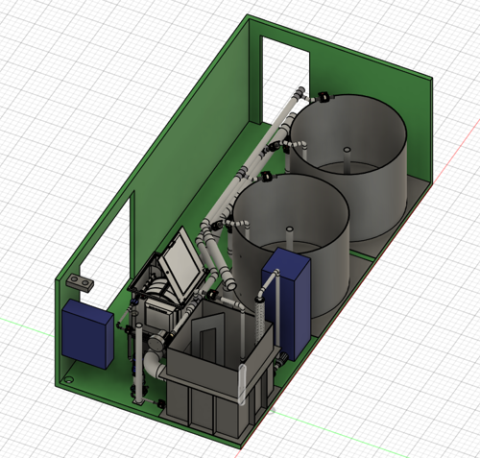Select the transparent tube on sump front
Viewport: 480px width, 458px height.
[x=242, y=384]
